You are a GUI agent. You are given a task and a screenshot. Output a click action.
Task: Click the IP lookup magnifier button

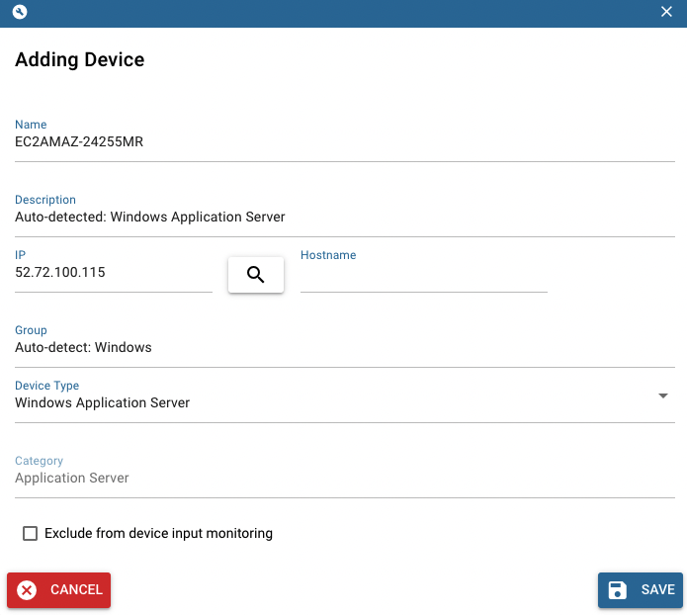255,275
